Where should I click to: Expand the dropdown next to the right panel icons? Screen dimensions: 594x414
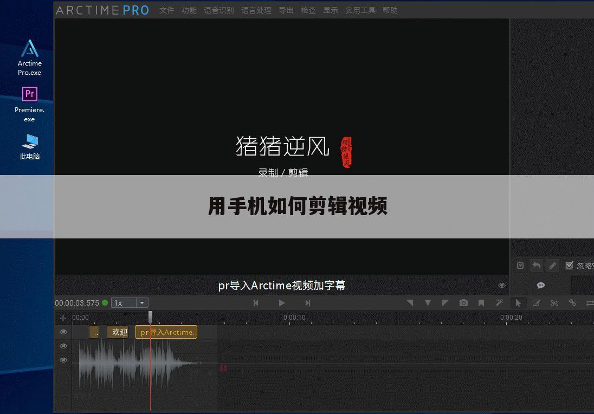[520, 265]
